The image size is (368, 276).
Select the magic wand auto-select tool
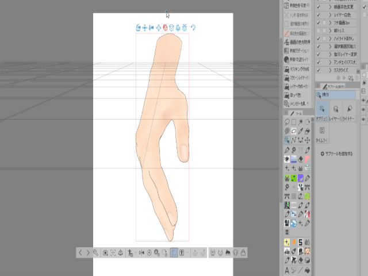coord(300,122)
